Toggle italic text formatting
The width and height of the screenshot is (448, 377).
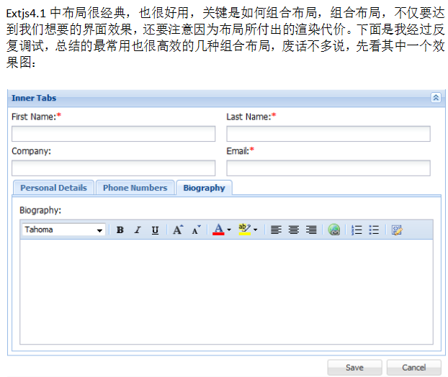138,230
